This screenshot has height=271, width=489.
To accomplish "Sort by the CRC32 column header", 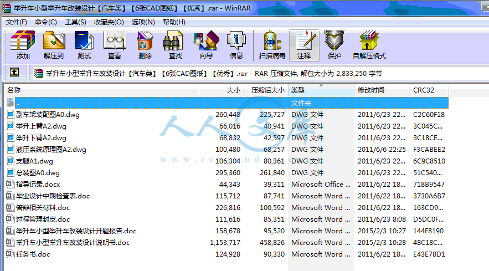I will coord(429,90).
